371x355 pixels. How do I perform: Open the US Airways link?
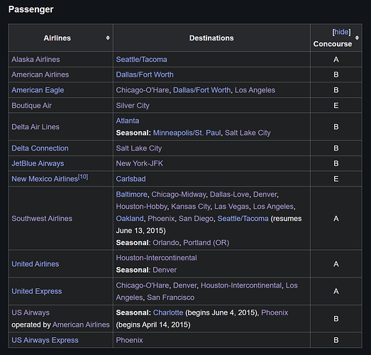point(31,312)
